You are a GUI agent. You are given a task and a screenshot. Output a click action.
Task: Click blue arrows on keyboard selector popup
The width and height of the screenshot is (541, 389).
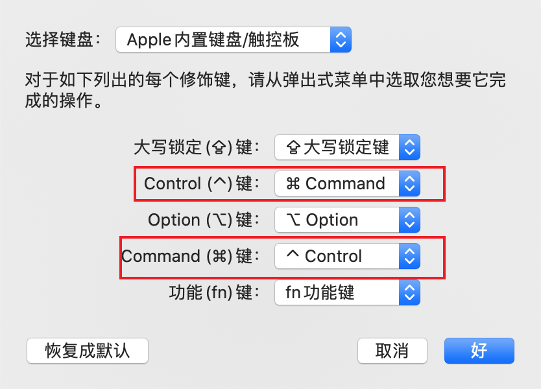[343, 40]
